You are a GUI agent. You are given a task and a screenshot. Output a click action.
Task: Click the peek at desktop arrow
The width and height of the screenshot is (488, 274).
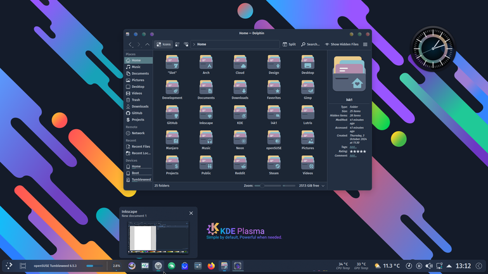click(479, 266)
